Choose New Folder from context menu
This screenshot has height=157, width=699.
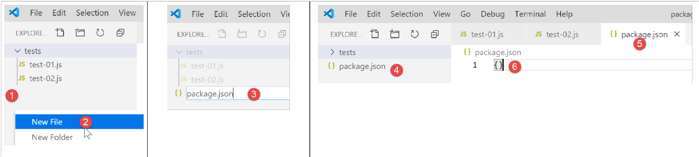(79, 137)
